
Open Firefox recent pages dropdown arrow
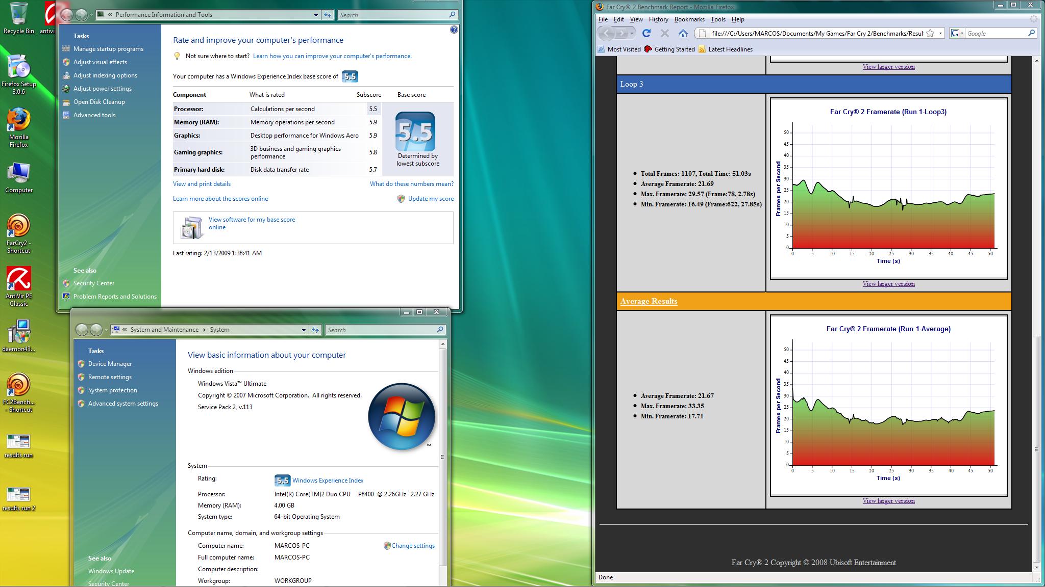coord(632,33)
